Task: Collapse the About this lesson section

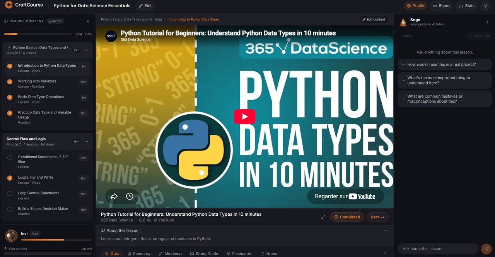Action: tap(386, 230)
